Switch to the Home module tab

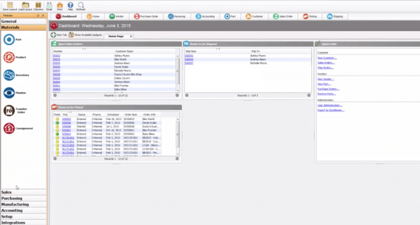click(x=93, y=16)
